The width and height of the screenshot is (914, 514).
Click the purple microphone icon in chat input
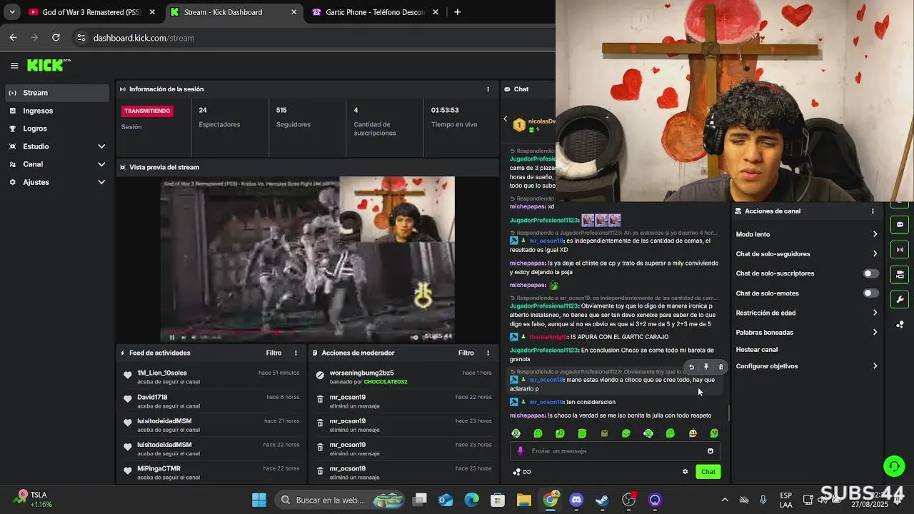point(520,451)
